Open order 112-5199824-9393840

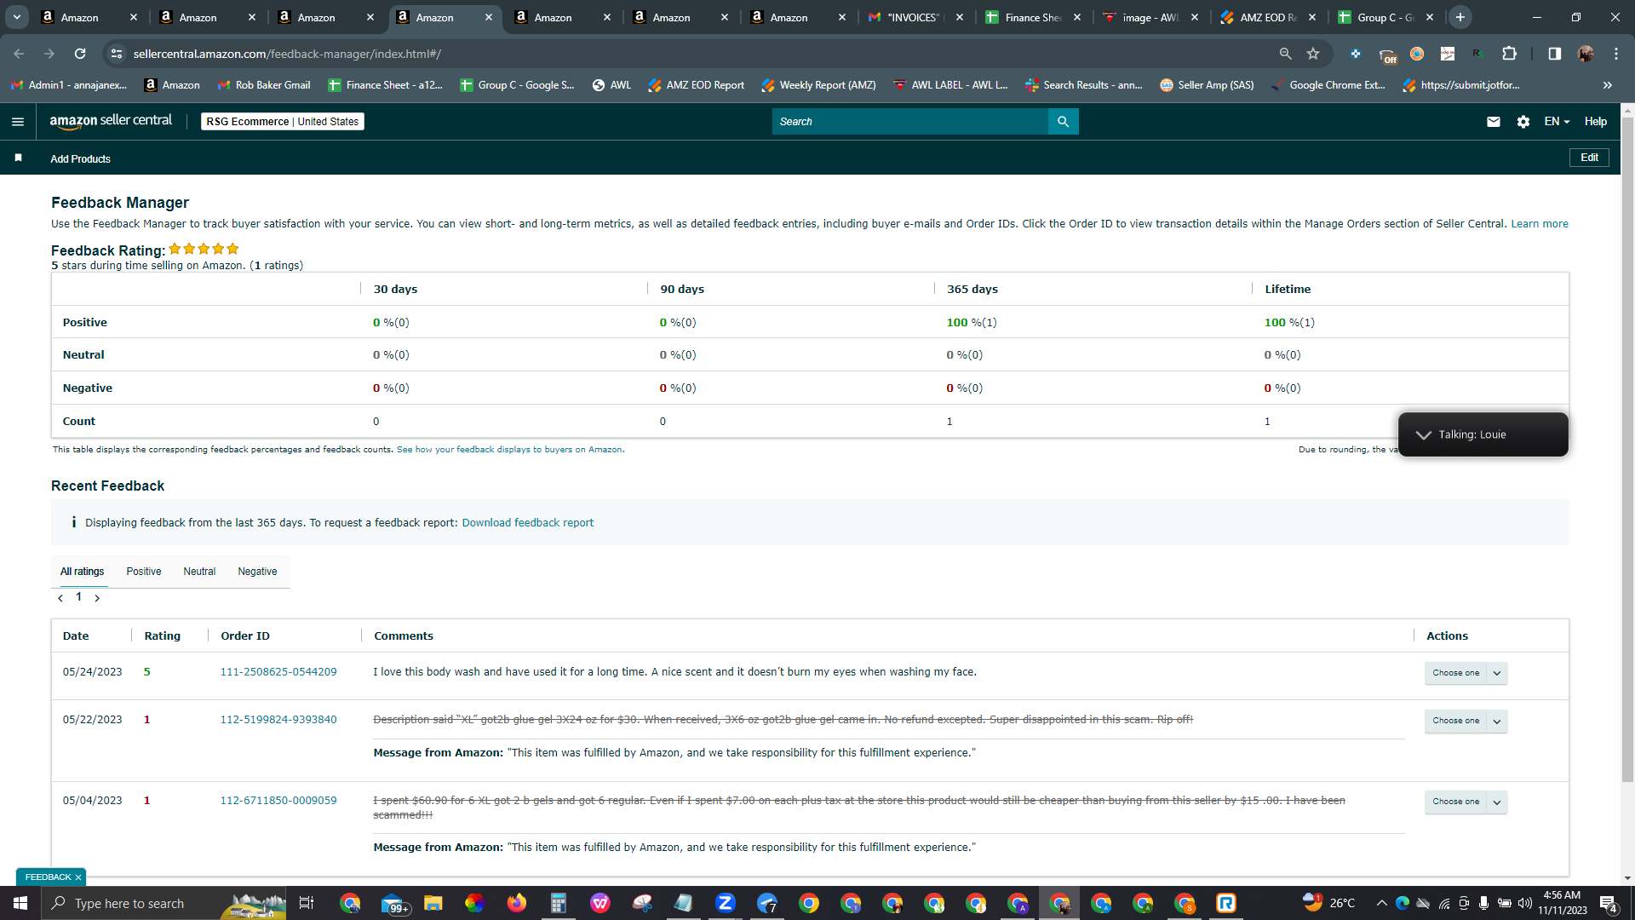click(278, 720)
